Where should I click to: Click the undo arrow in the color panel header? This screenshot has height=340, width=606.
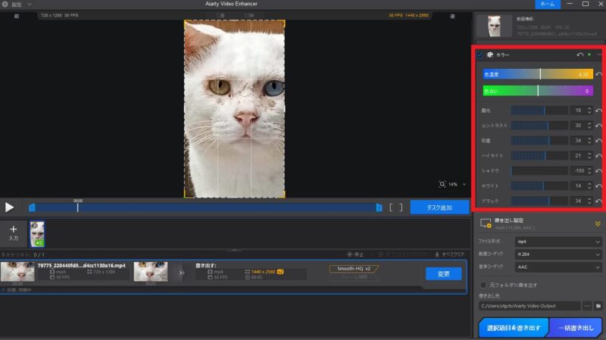580,55
